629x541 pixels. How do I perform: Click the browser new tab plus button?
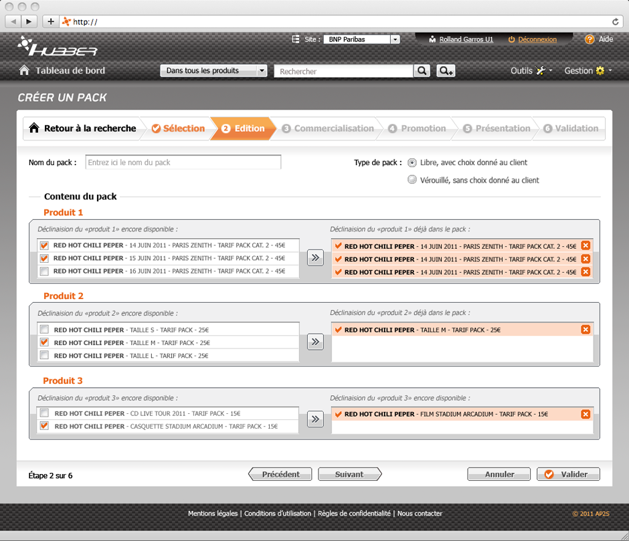click(x=51, y=21)
